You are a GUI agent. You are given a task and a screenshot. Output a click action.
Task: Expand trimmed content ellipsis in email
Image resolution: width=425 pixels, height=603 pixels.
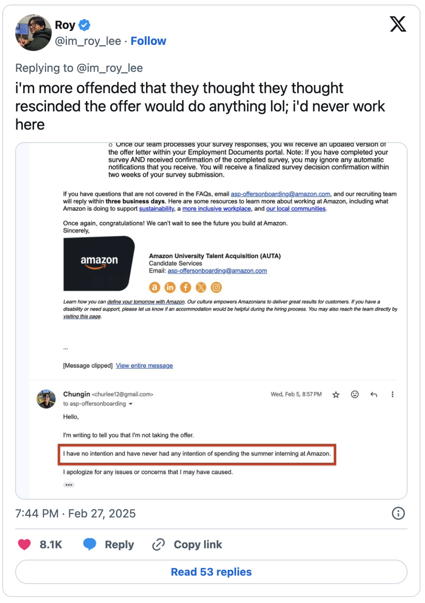point(69,485)
